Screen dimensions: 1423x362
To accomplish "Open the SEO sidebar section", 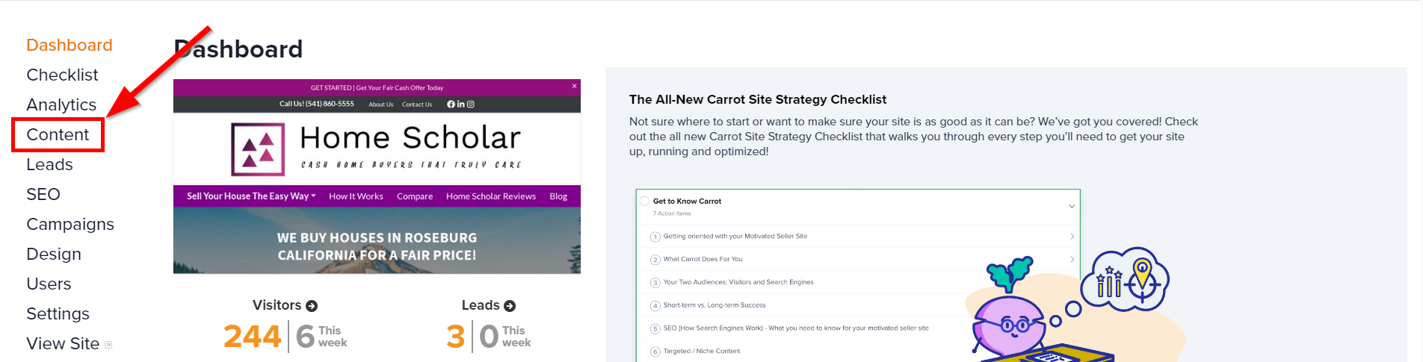I will [43, 194].
